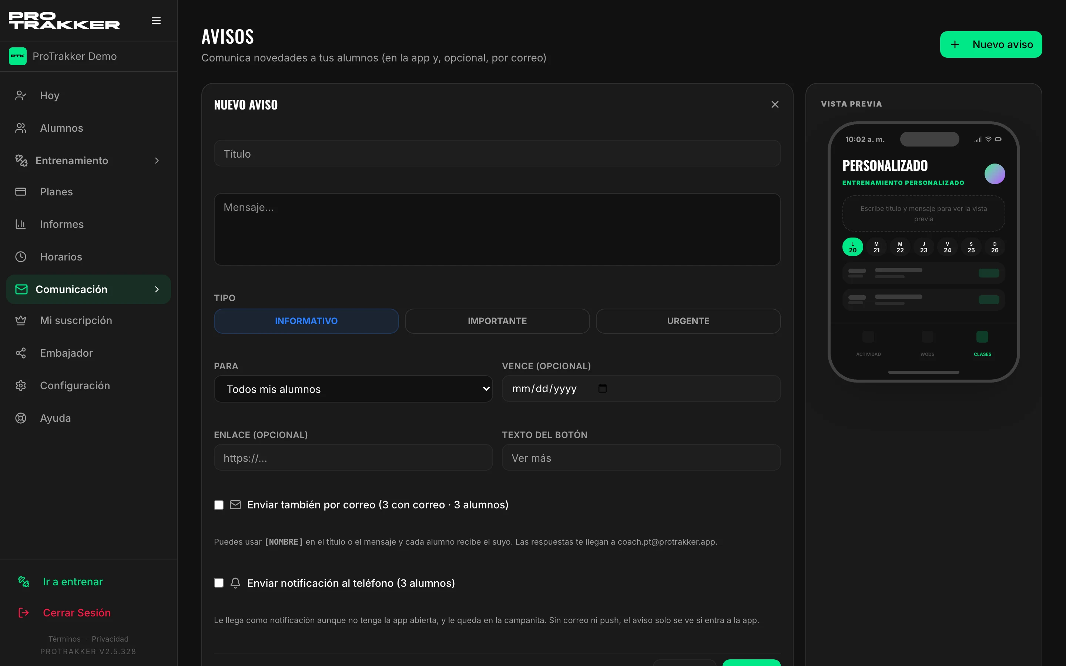Expand the Comunicación menu chevron
Screen dimensions: 1066x666
click(x=157, y=289)
